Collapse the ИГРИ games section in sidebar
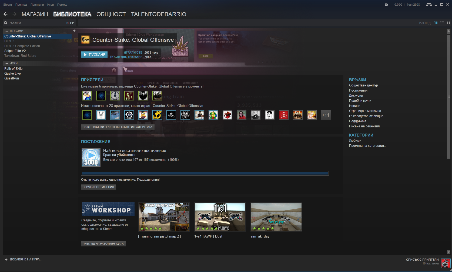Viewport: 452px width, 272px height. click(x=7, y=63)
